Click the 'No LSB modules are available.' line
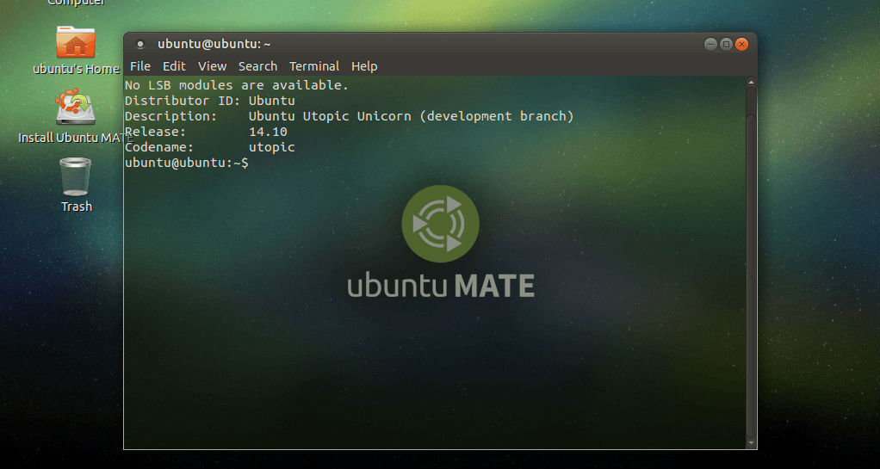880x469 pixels. (237, 85)
